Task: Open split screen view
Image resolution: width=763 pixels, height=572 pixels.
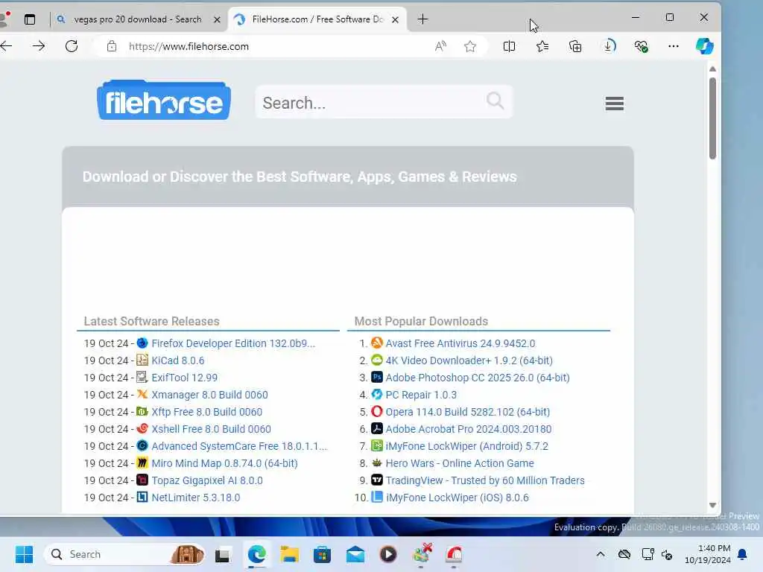Action: coord(509,46)
